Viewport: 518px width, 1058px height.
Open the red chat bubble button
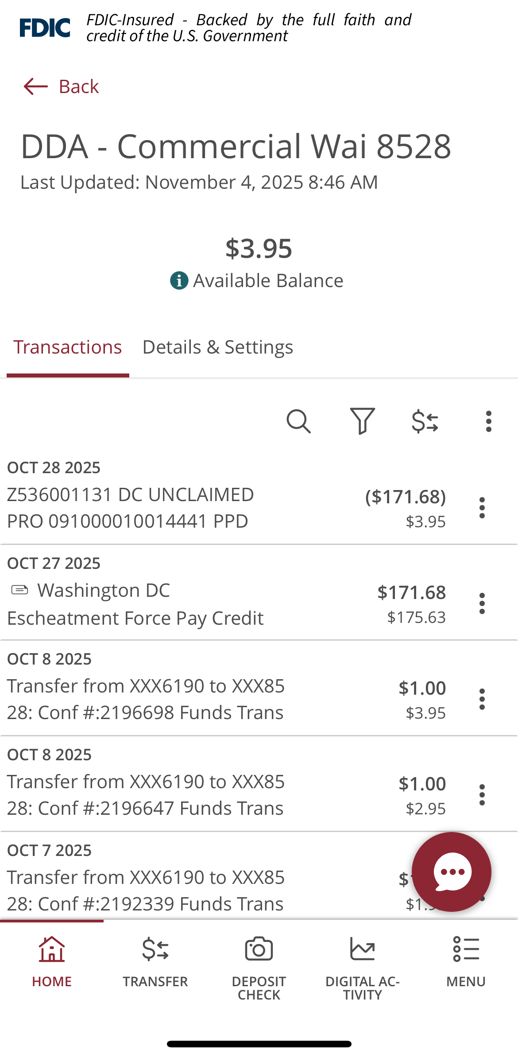click(x=451, y=871)
